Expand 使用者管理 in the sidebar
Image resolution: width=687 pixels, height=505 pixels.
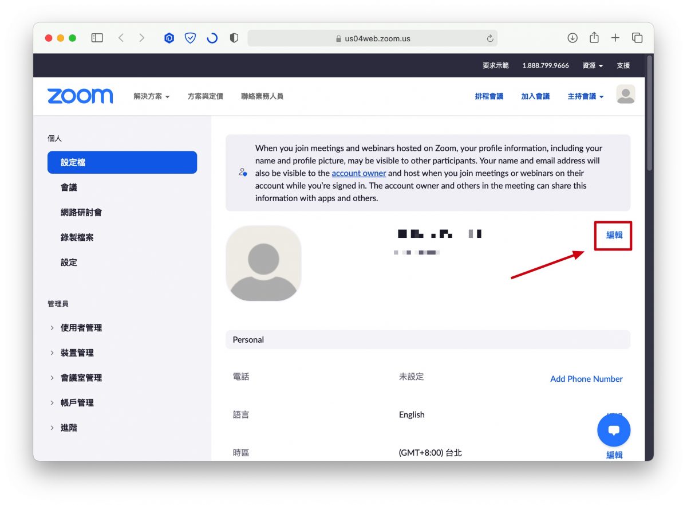click(81, 328)
